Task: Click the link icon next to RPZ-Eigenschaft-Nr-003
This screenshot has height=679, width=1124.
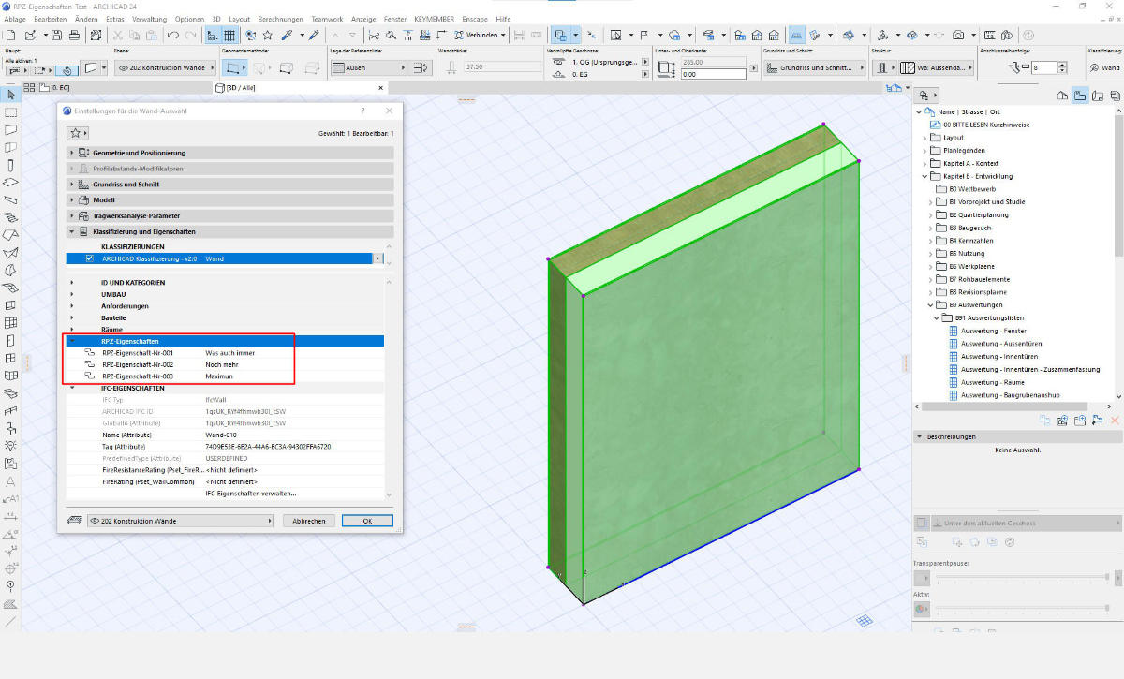Action: [x=90, y=376]
